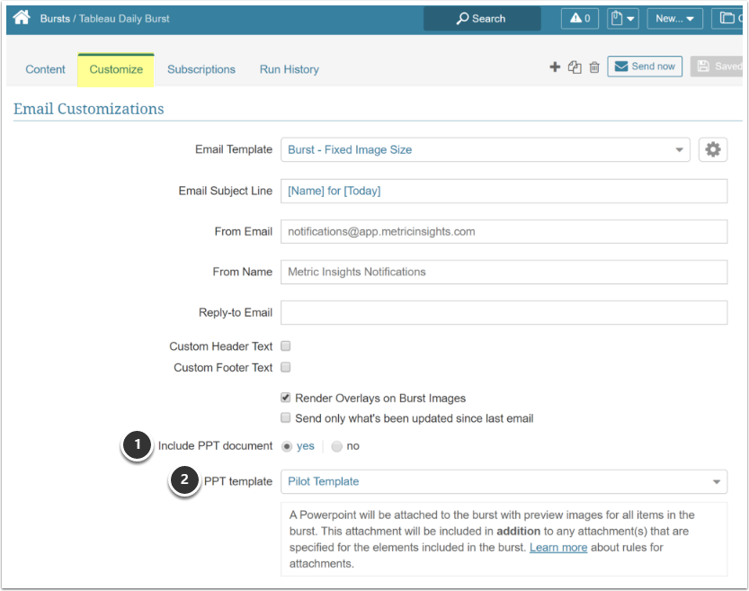The width and height of the screenshot is (749, 591).
Task: Disable Render Overlays on Burst Images
Action: (285, 398)
